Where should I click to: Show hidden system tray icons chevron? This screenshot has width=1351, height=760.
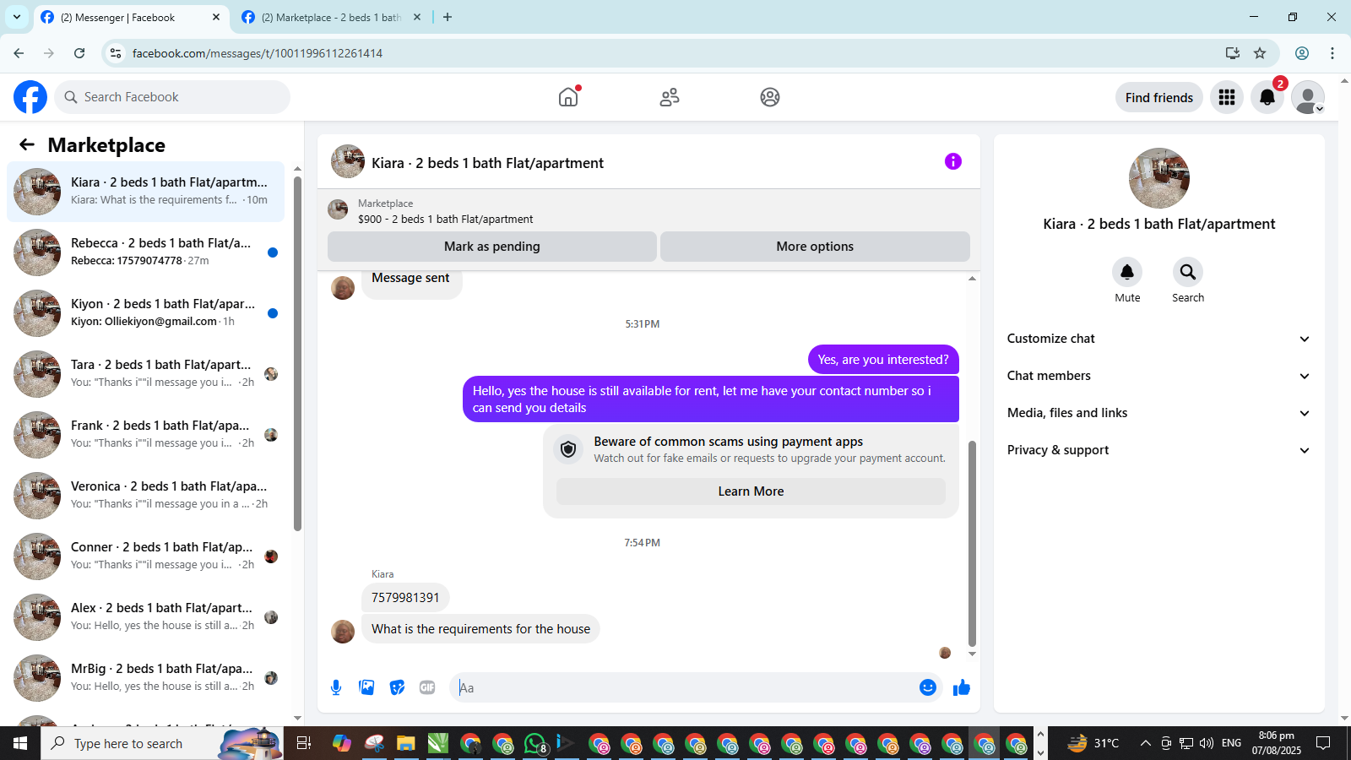coord(1145,743)
